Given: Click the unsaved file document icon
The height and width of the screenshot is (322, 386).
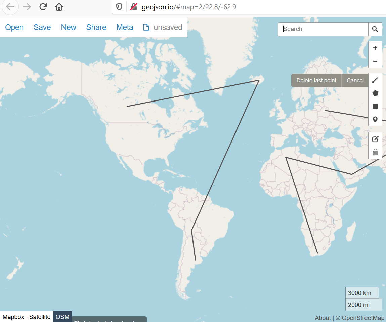Looking at the screenshot, I should (x=146, y=27).
